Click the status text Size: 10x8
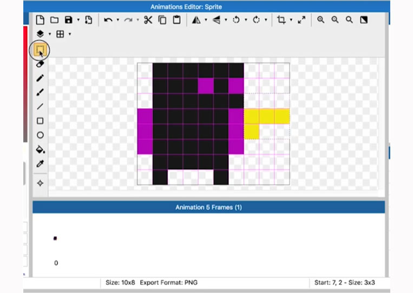The image size is (413, 293). tap(120, 283)
